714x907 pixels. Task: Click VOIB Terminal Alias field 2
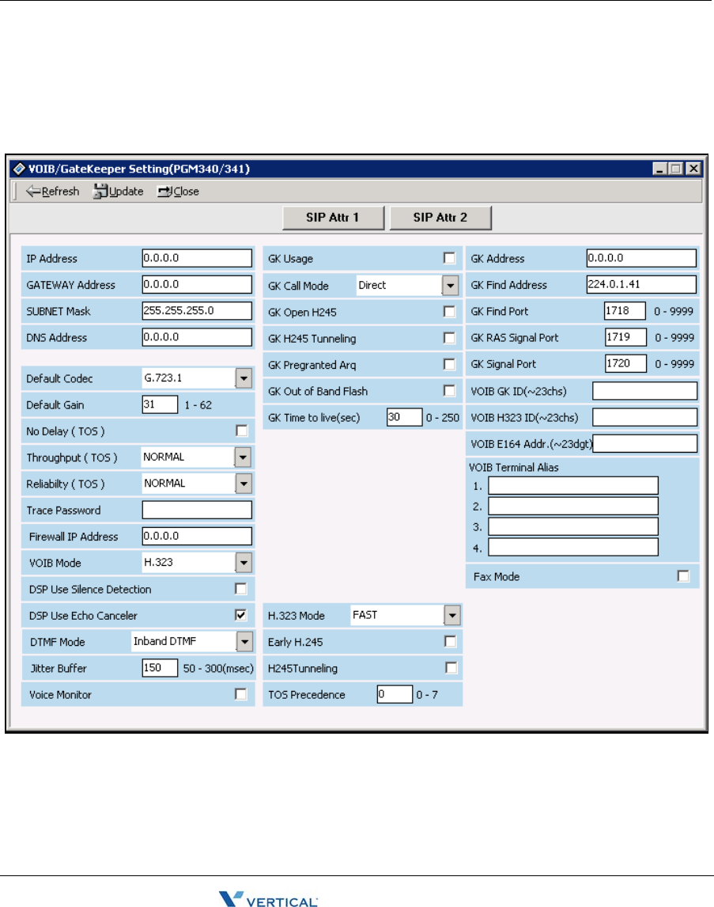point(573,507)
